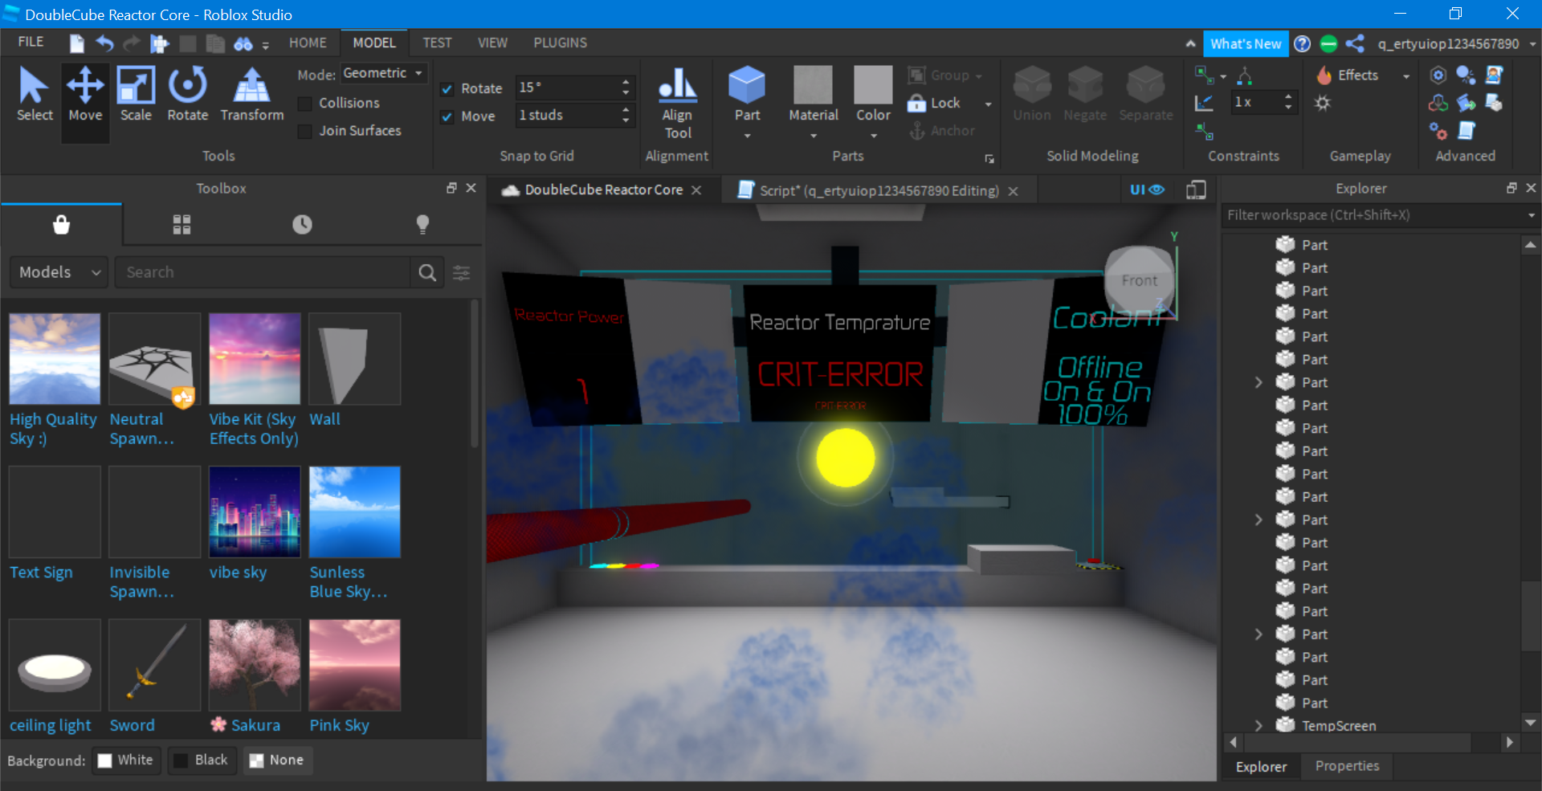This screenshot has height=791, width=1542.
Task: Insert a new Part
Action: [x=747, y=95]
